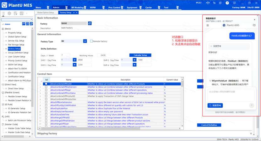
Task: Open the Shift 1 Day/Time dropdown
Action: 74,60
